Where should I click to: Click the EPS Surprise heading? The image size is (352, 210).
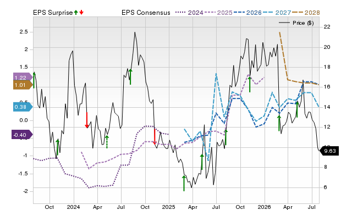pyautogui.click(x=53, y=13)
